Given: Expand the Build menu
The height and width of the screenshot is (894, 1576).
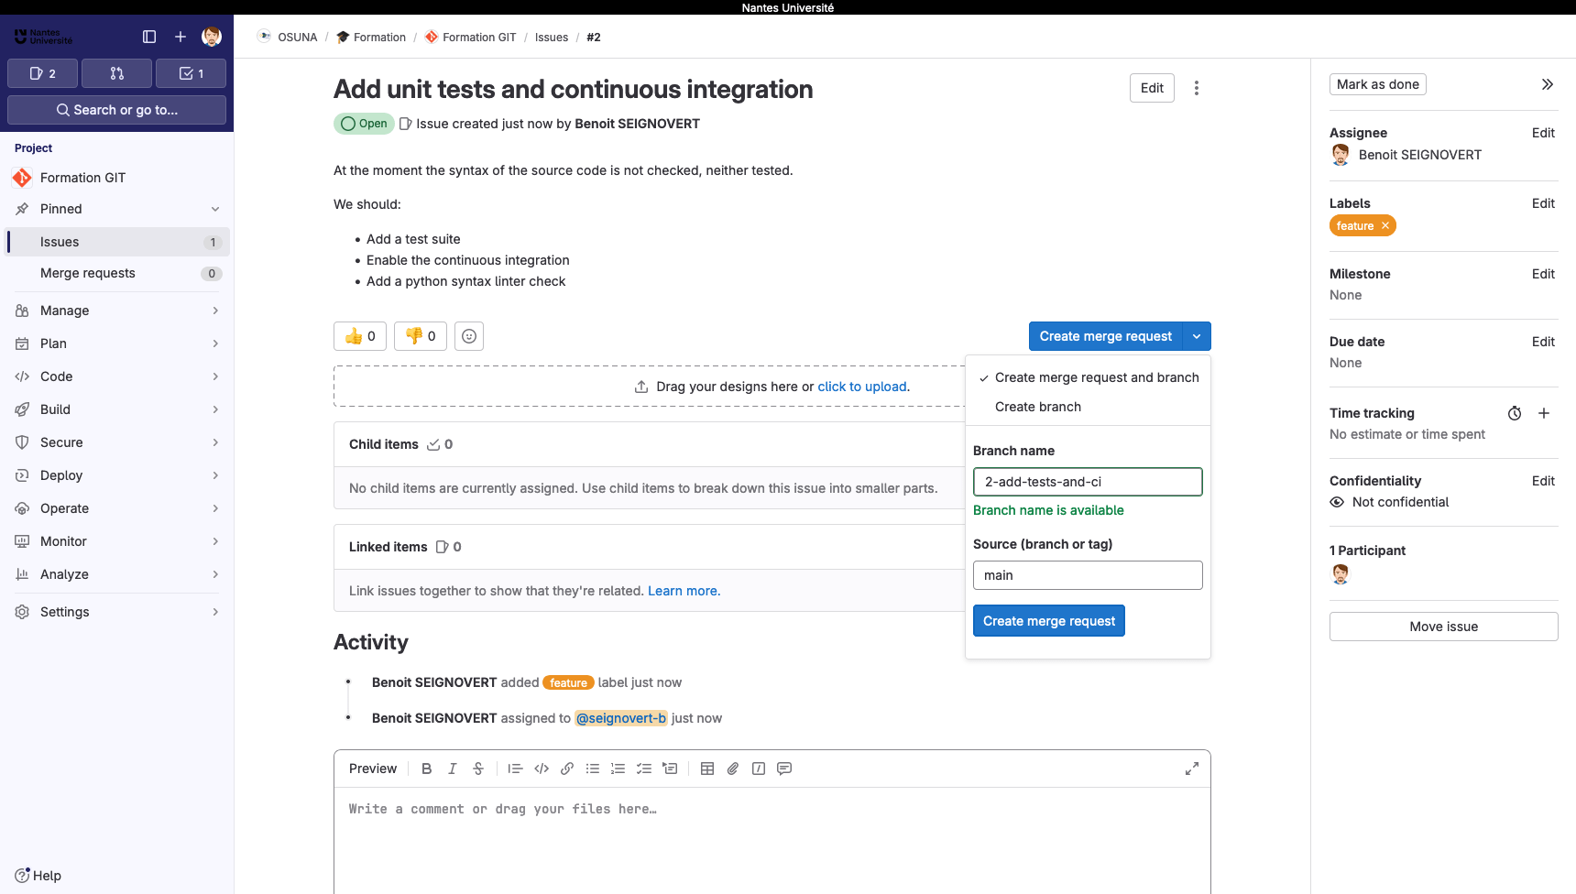Looking at the screenshot, I should click(x=116, y=409).
